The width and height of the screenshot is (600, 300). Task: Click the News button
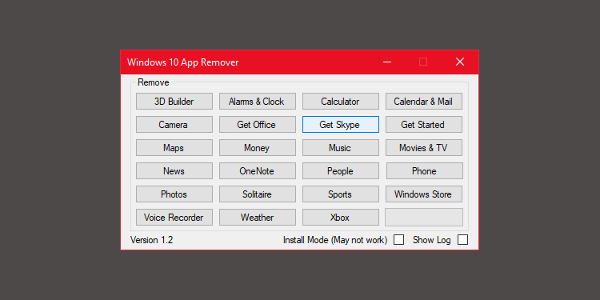point(174,171)
